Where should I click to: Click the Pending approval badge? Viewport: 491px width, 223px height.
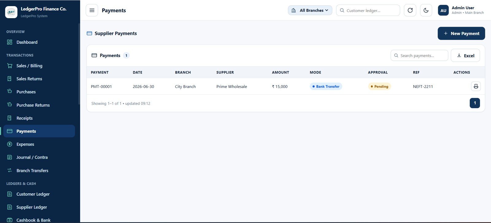point(380,86)
